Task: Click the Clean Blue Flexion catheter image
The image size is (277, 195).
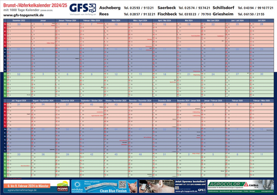Action: [102, 185]
